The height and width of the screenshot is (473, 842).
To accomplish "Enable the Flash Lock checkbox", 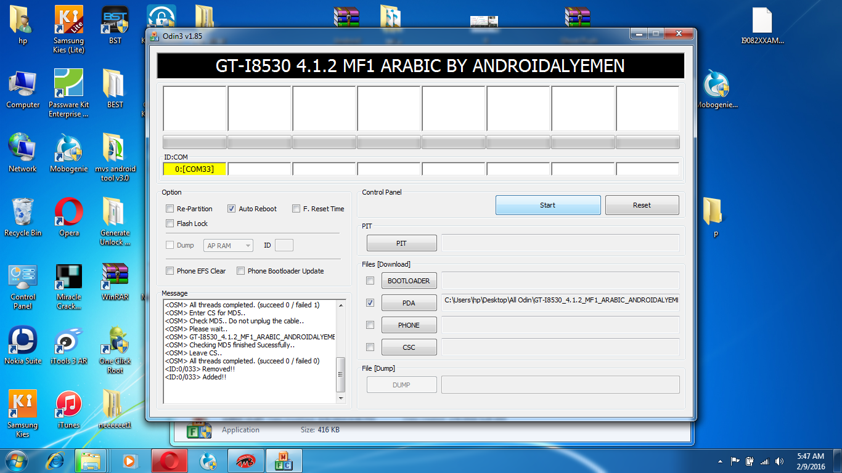I will 170,224.
